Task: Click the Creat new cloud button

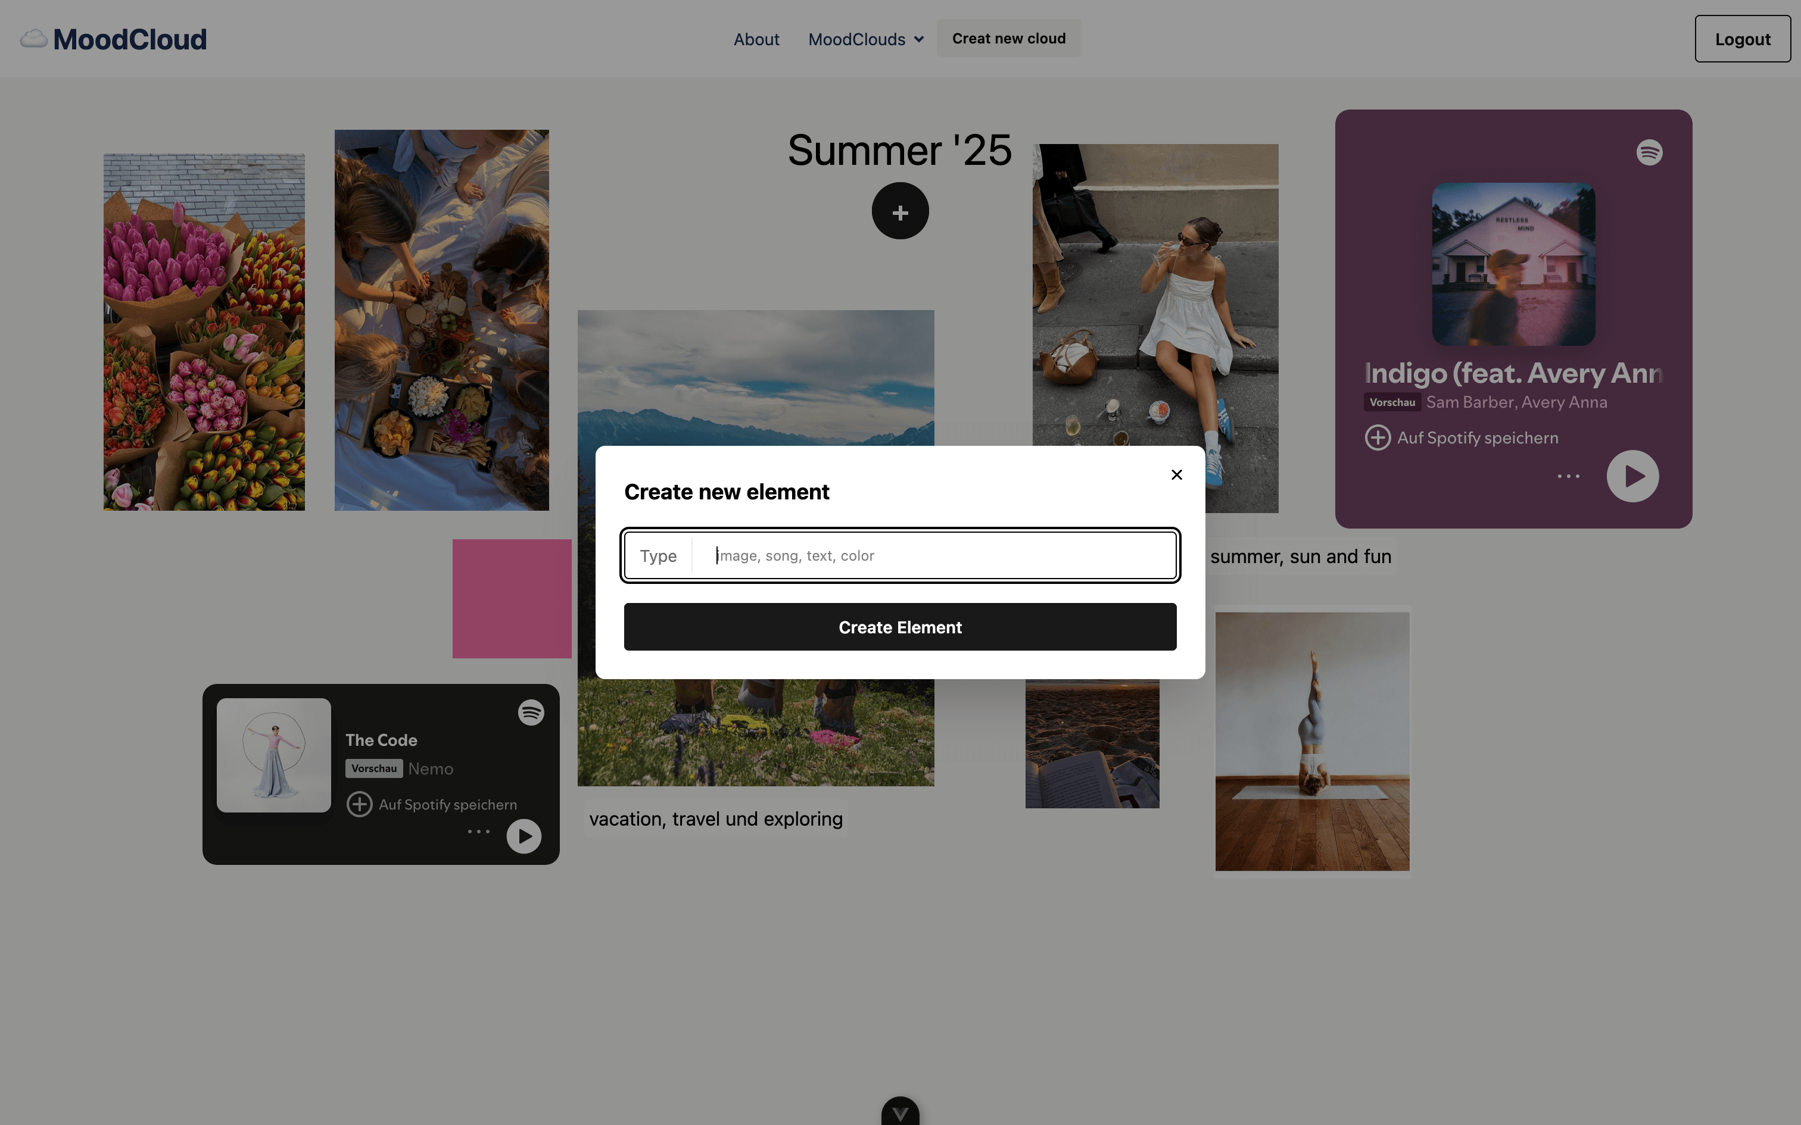Action: pyautogui.click(x=1008, y=39)
